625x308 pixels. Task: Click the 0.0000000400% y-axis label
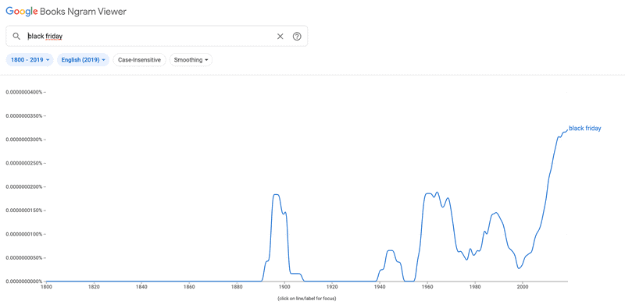coord(24,92)
